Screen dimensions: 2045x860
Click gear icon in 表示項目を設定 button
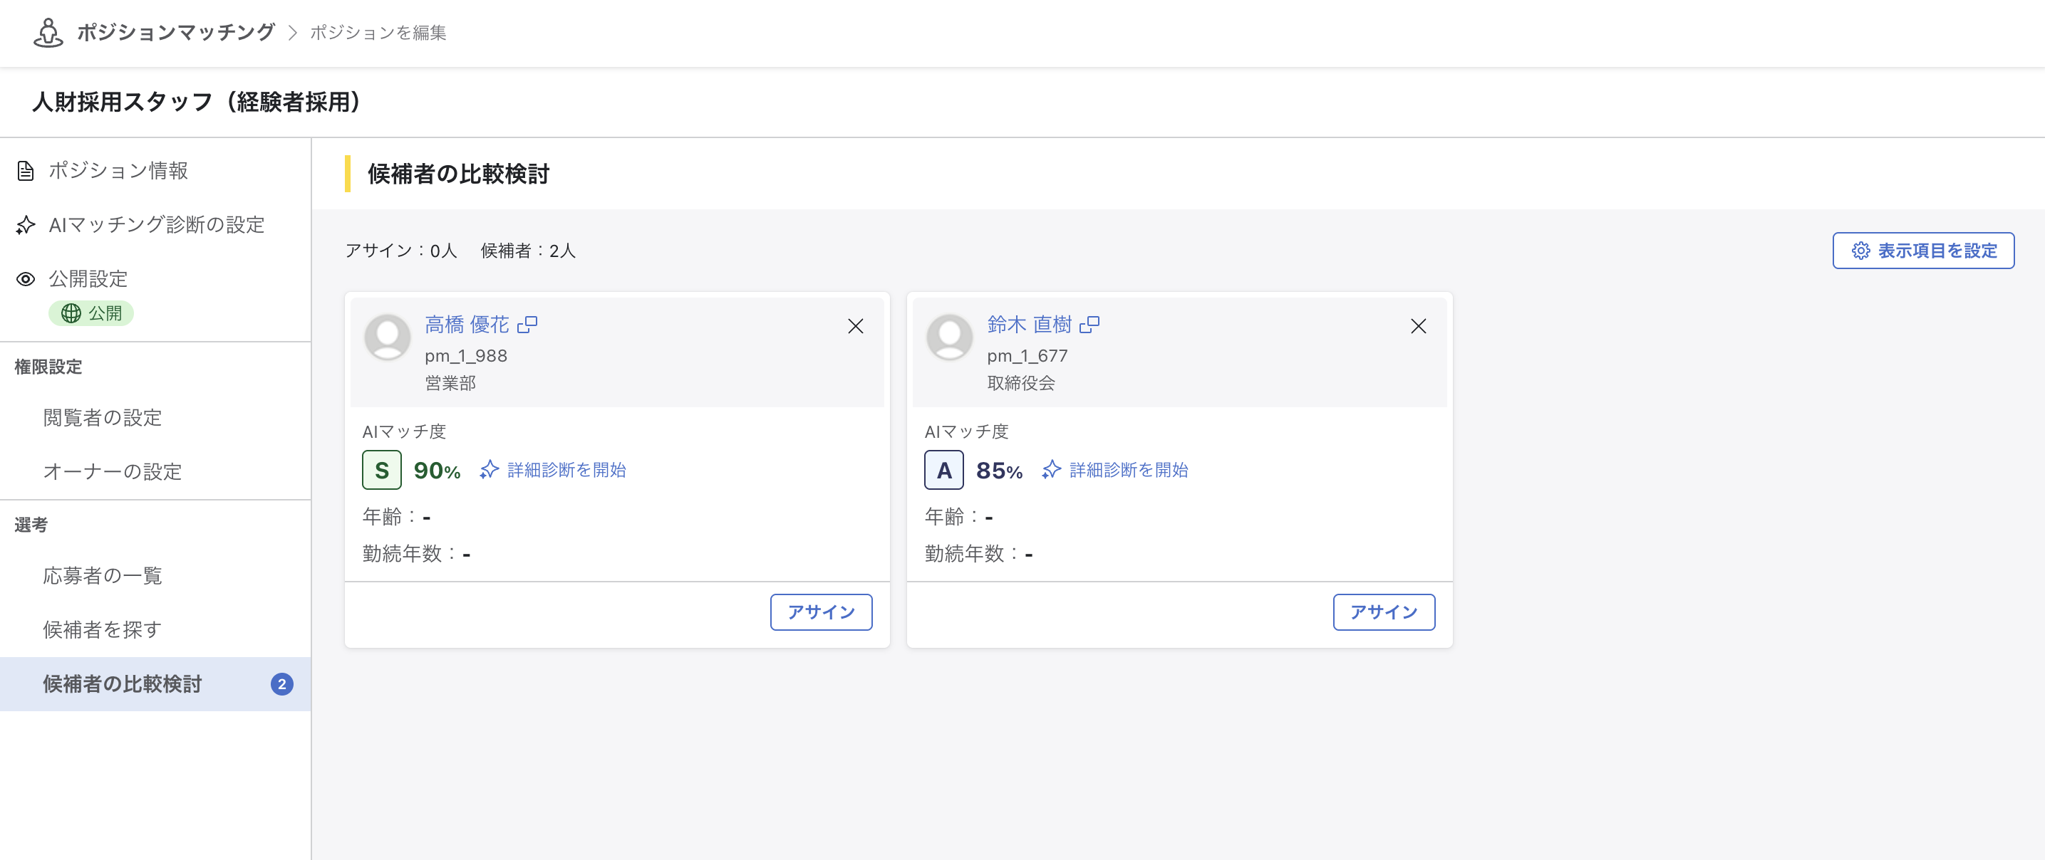[1860, 251]
